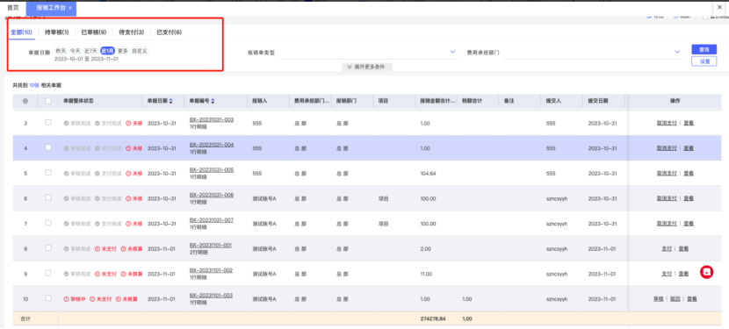Close the 报销工作台 tab with the x
Viewport: 729px width, 329px height.
pos(69,9)
